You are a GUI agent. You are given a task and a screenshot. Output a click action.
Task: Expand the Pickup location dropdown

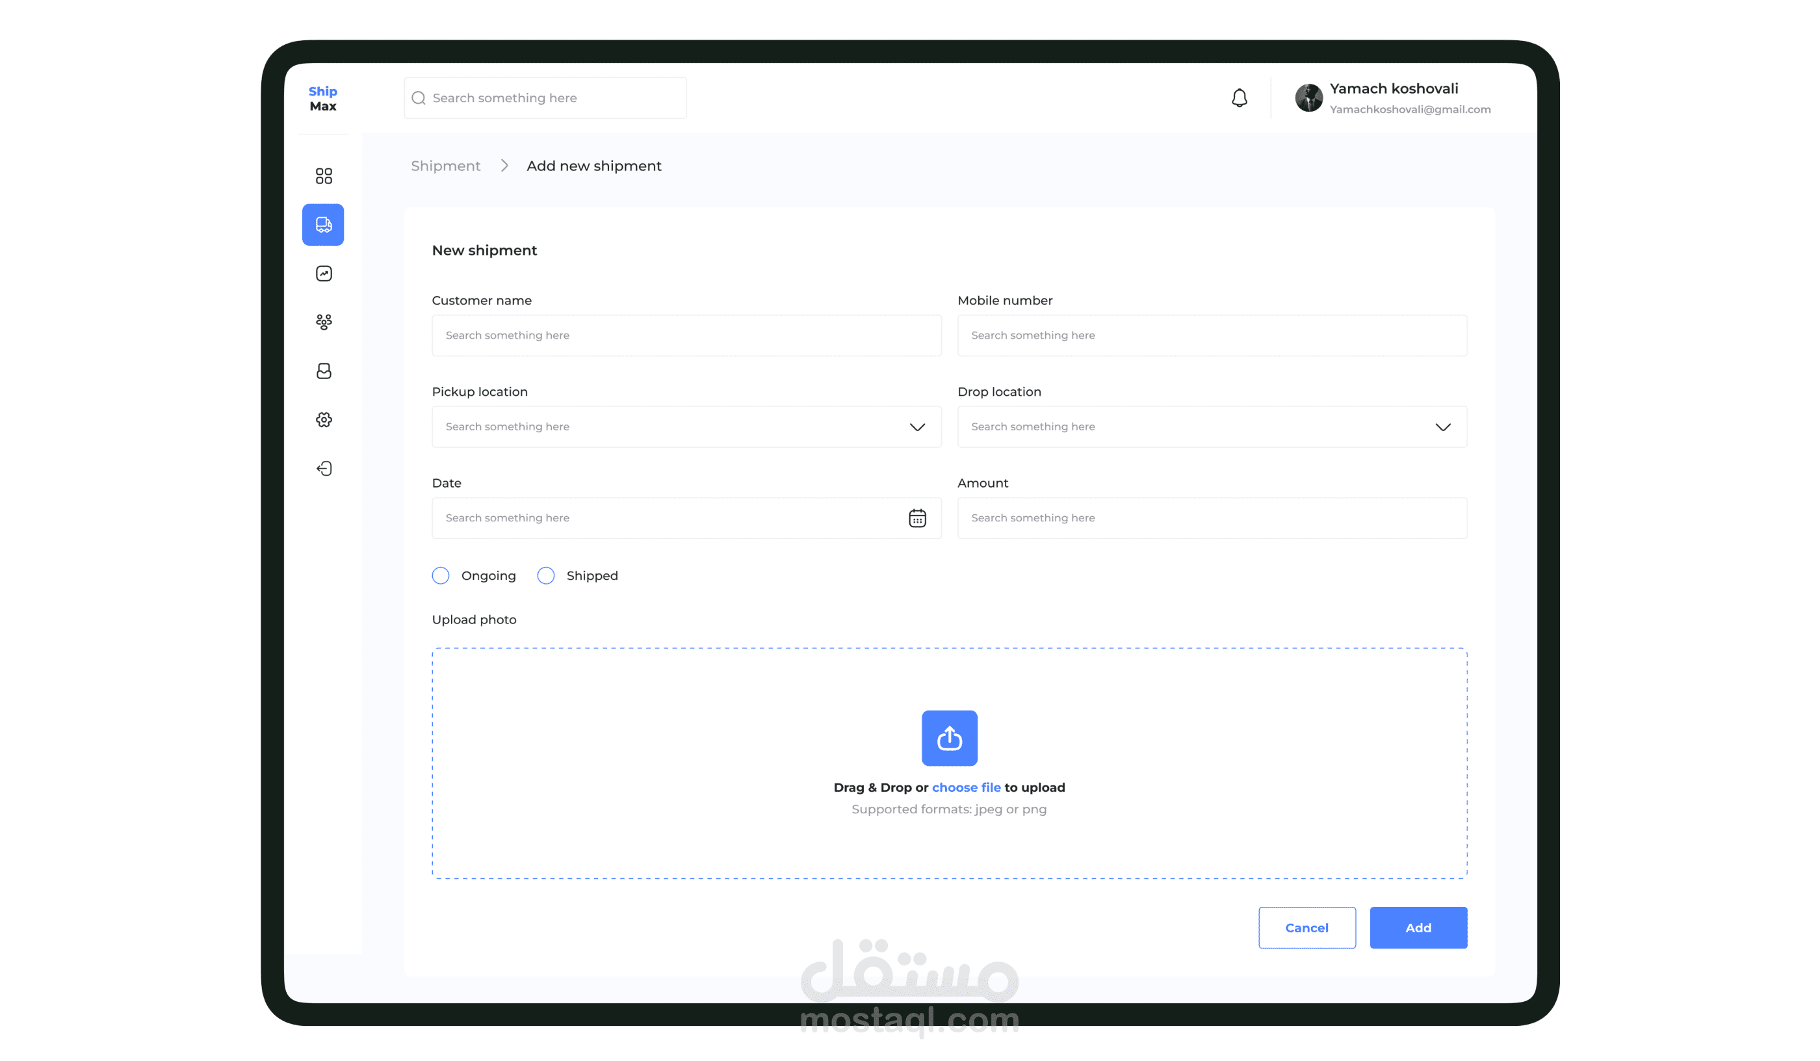coord(916,427)
